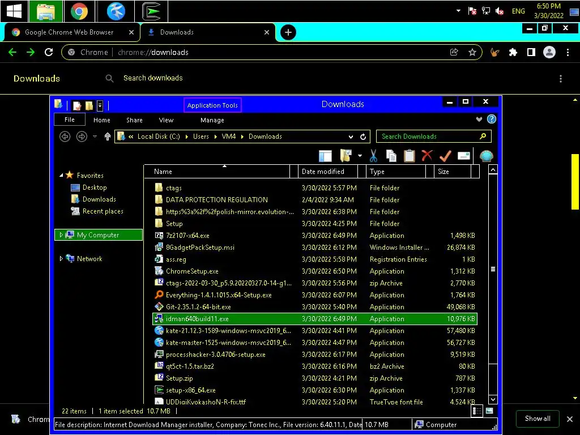Open the dropdown arrow beside folder options icon
The height and width of the screenshot is (435, 580).
(360, 156)
